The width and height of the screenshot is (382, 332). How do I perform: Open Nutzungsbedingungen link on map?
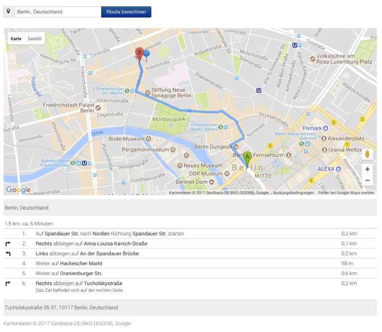pos(293,193)
